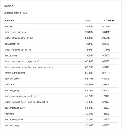Click the statuses_tags relation name
122x129 pixels.
click(12, 125)
